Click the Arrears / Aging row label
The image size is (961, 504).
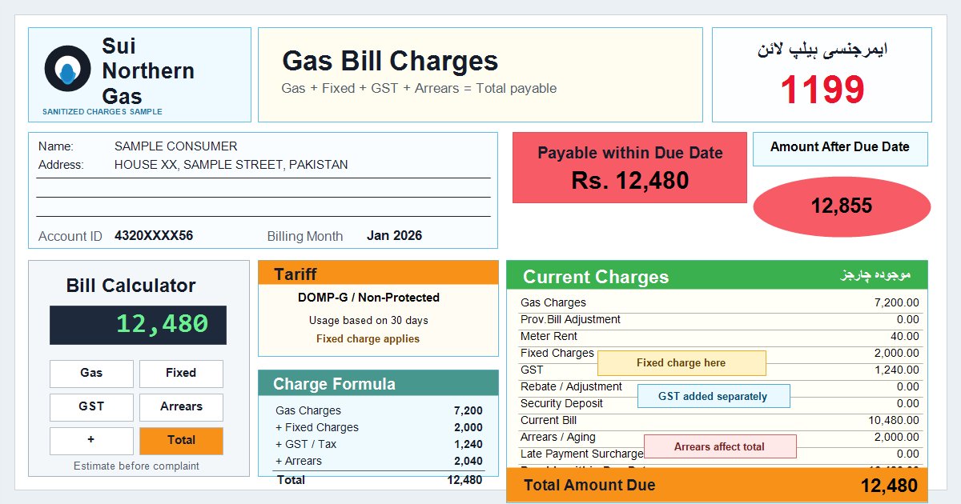pos(558,437)
